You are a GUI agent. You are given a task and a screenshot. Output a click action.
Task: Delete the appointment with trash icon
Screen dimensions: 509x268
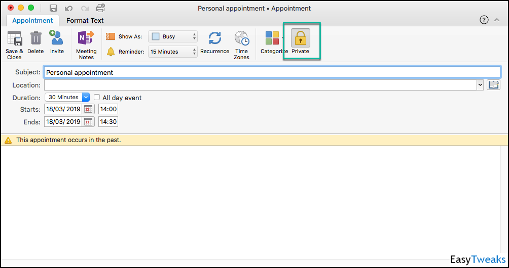coord(35,39)
